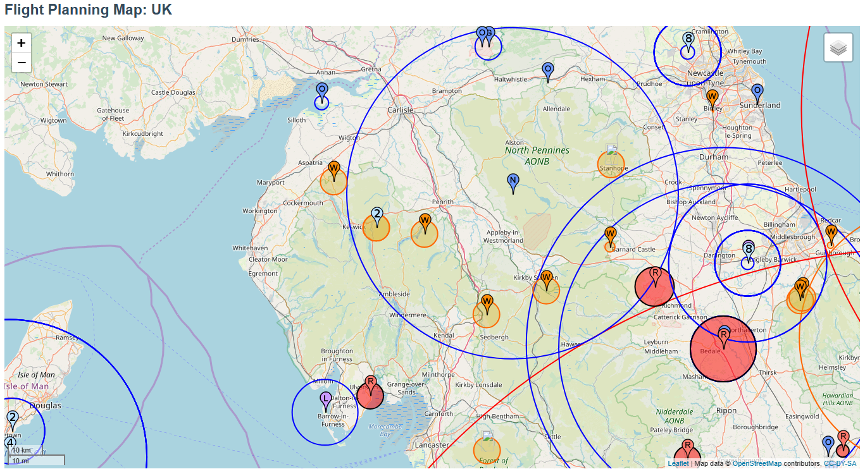The image size is (865, 469).
Task: Click the O marker near Haltwhistle
Action: point(548,72)
